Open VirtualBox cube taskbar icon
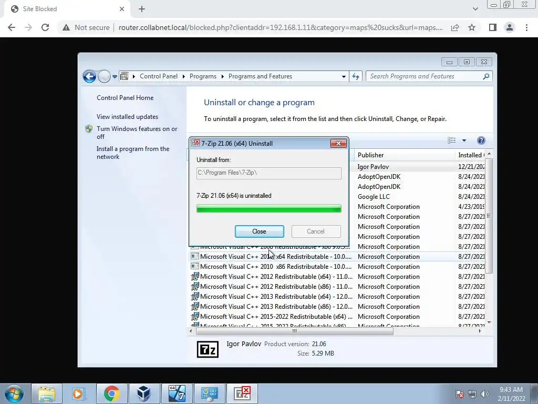This screenshot has width=538, height=404. 143,393
